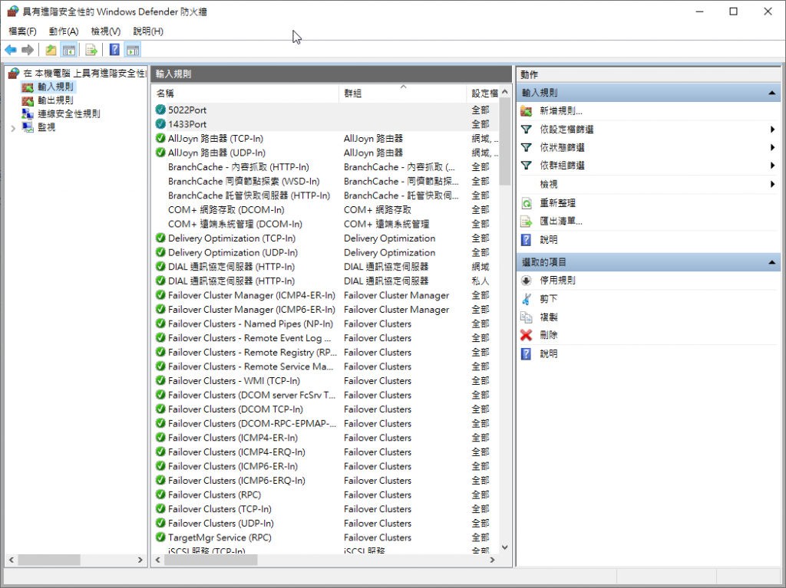786x588 pixels.
Task: Click the status icon of 5022Port rule
Action: click(x=160, y=110)
